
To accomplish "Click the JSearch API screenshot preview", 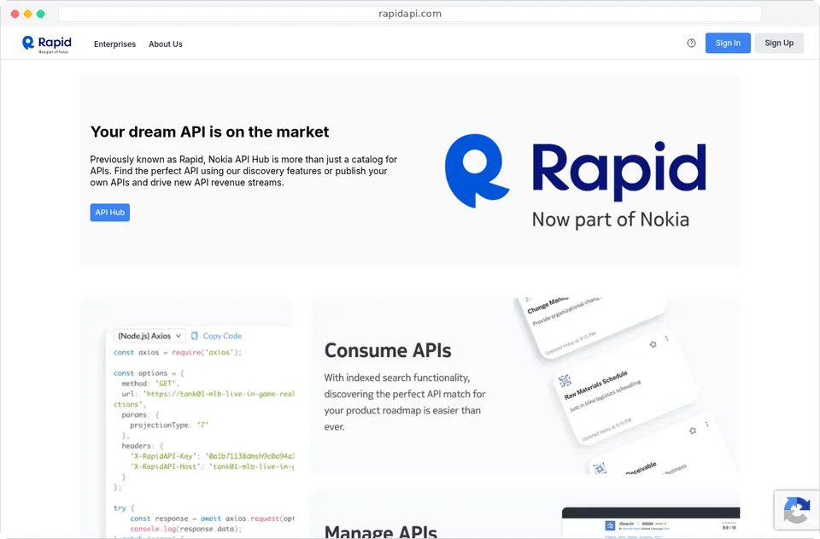I will point(651,522).
